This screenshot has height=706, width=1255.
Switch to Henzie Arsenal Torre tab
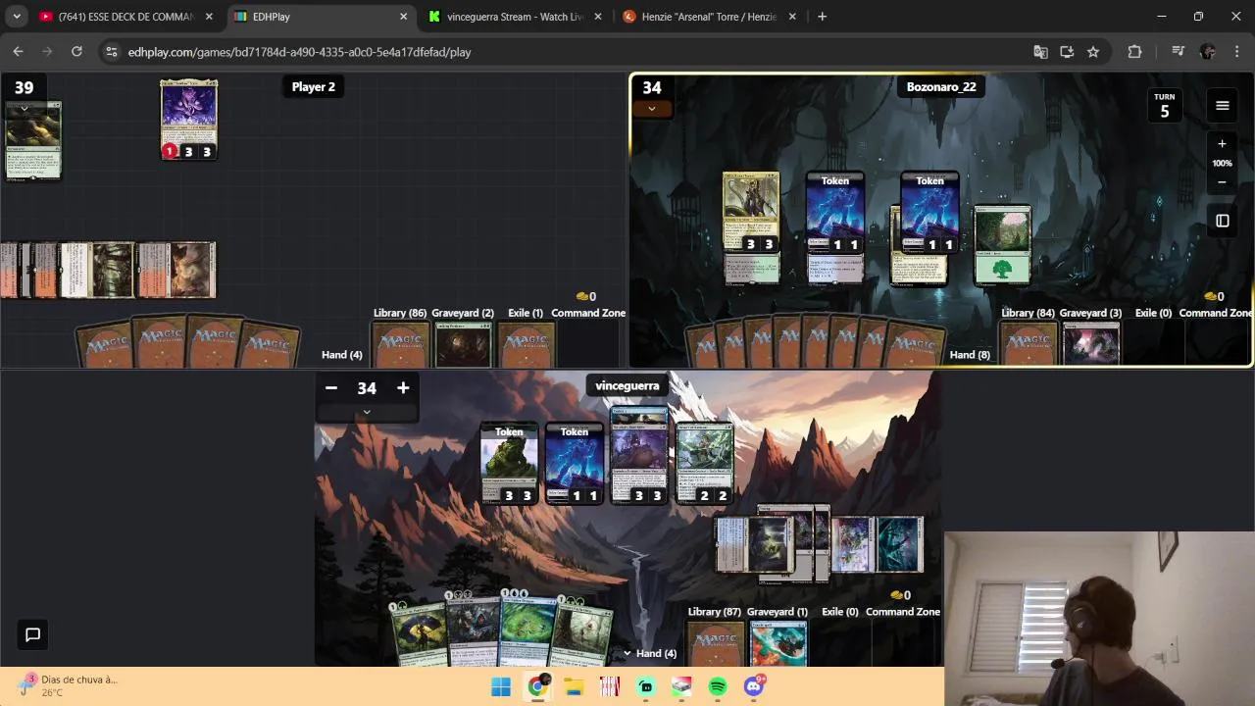pos(708,17)
